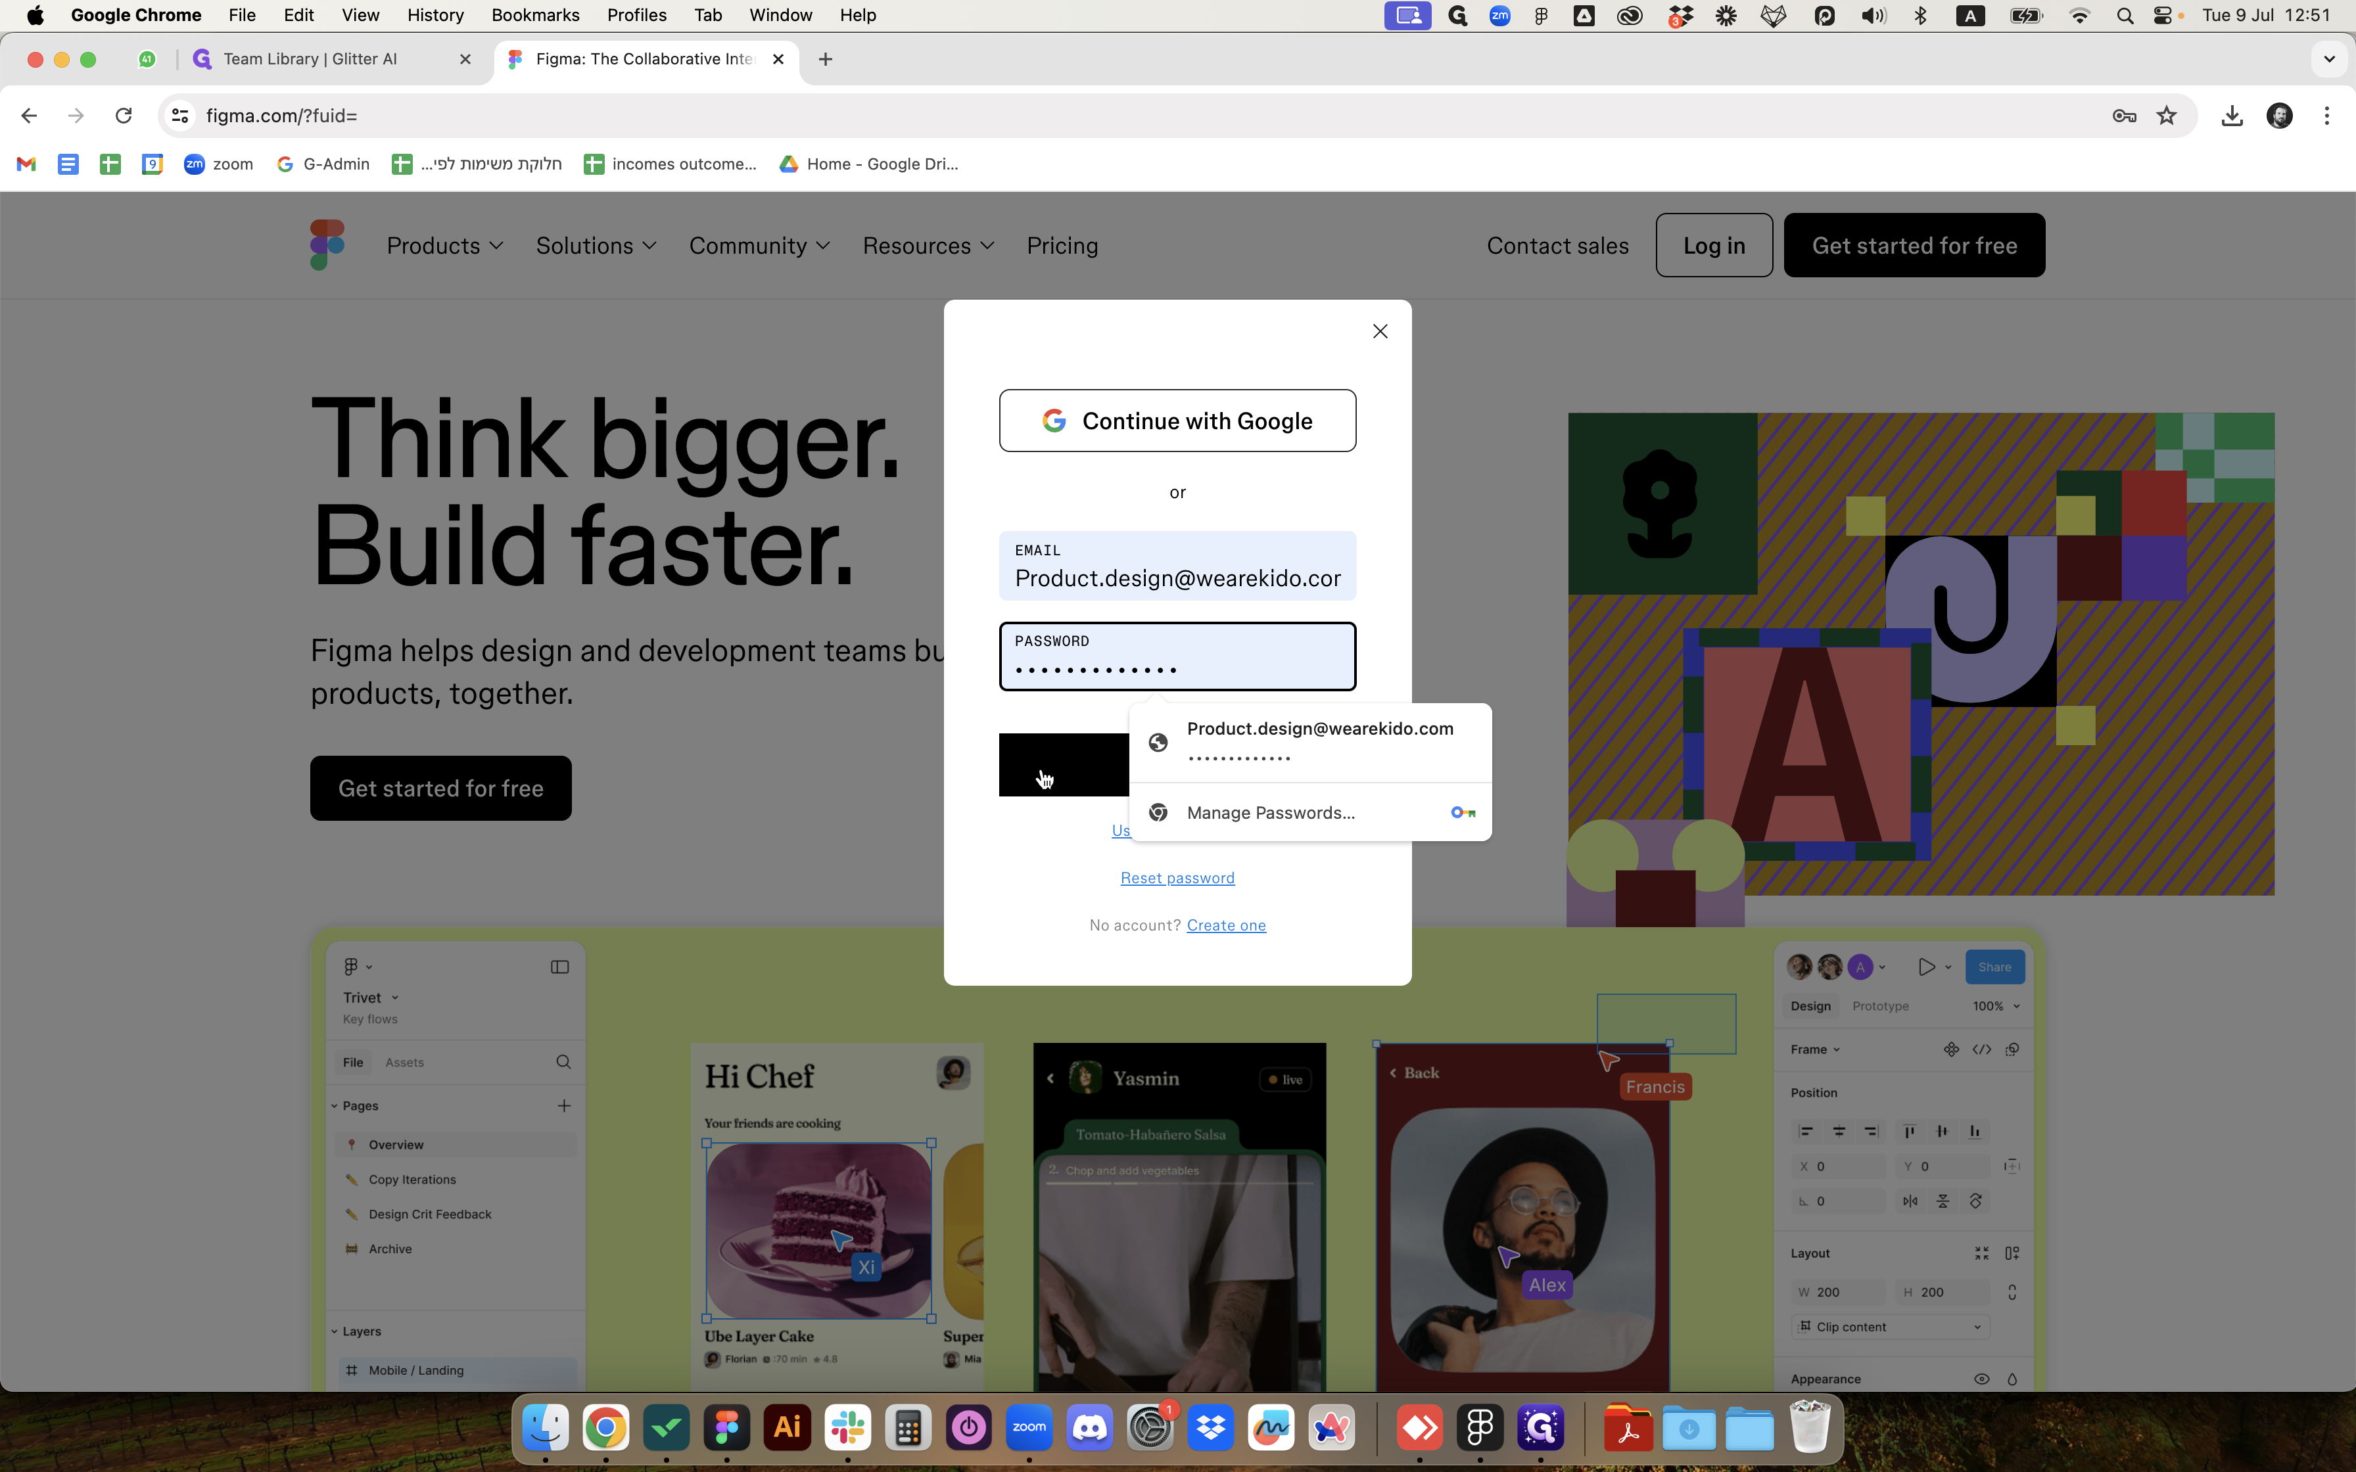
Task: Open new tab with plus button
Action: [826, 59]
